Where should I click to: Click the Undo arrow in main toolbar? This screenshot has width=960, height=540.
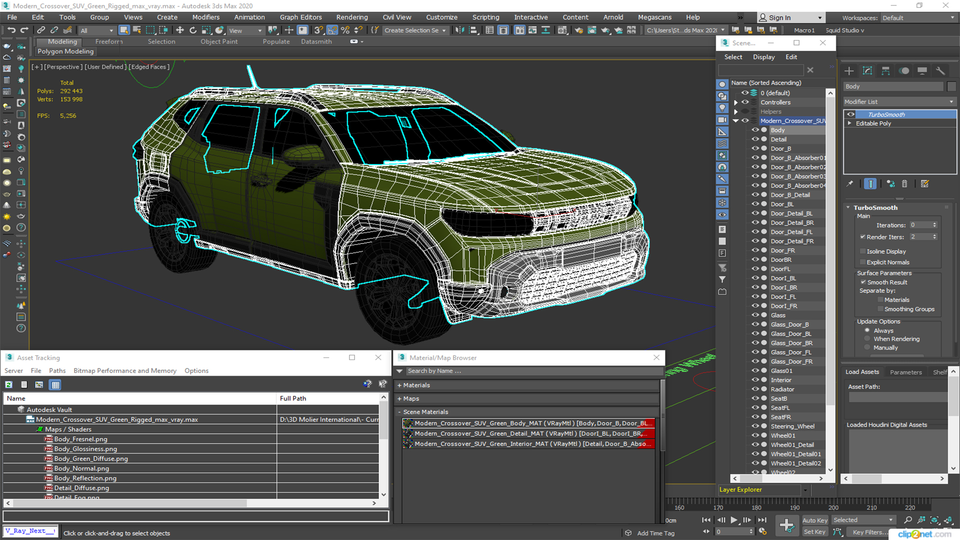[x=11, y=30]
